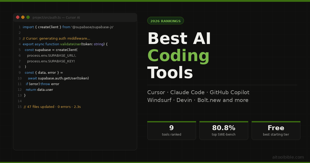This screenshot has height=163, width=310.
Task: Click the 'export async function validateUser' line
Action: (65, 44)
